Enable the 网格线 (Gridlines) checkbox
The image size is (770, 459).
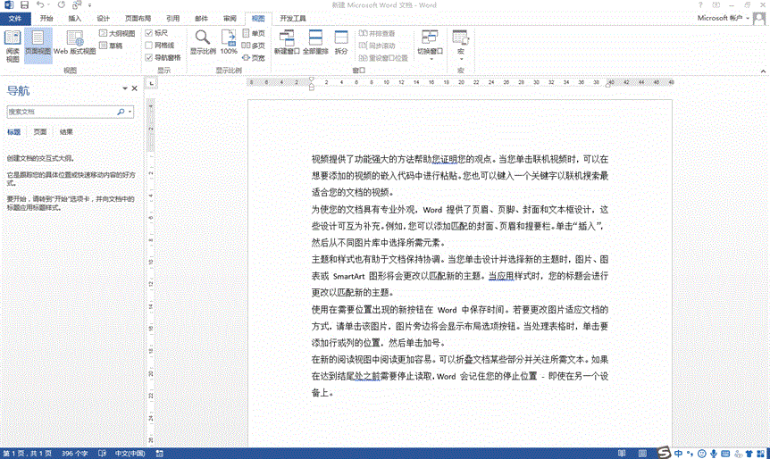click(x=149, y=45)
